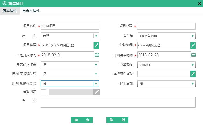Toggle the 模板创建 checkbox
This screenshot has width=203, height=127.
pos(43,92)
